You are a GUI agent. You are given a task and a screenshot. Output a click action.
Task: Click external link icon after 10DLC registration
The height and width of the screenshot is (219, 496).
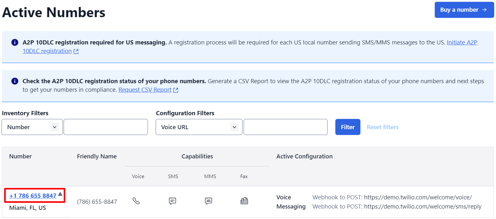tap(76, 51)
